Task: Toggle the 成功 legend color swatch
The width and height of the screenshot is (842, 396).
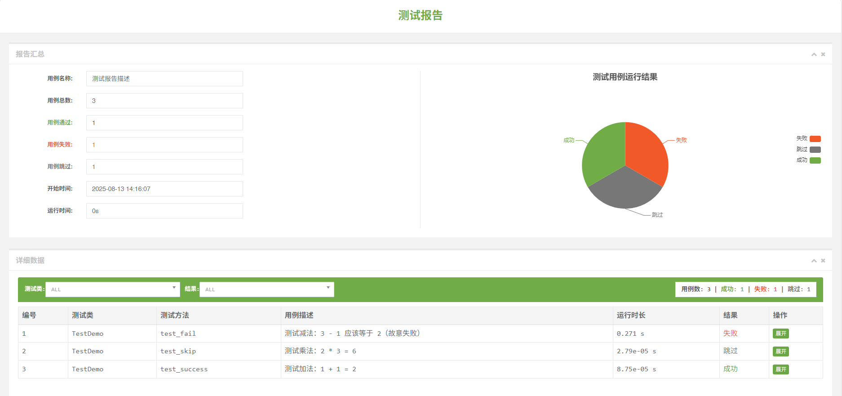Action: 815,160
